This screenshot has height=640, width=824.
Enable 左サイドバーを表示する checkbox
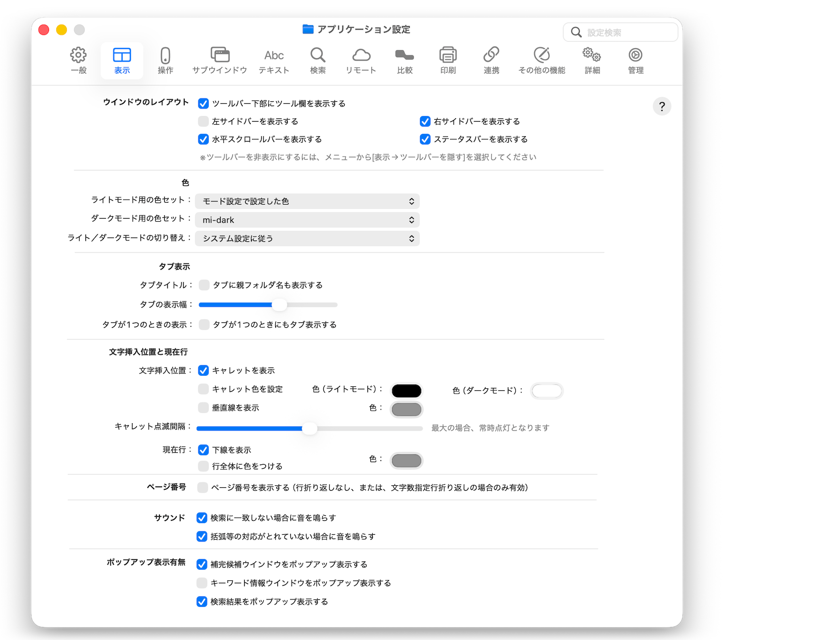204,121
